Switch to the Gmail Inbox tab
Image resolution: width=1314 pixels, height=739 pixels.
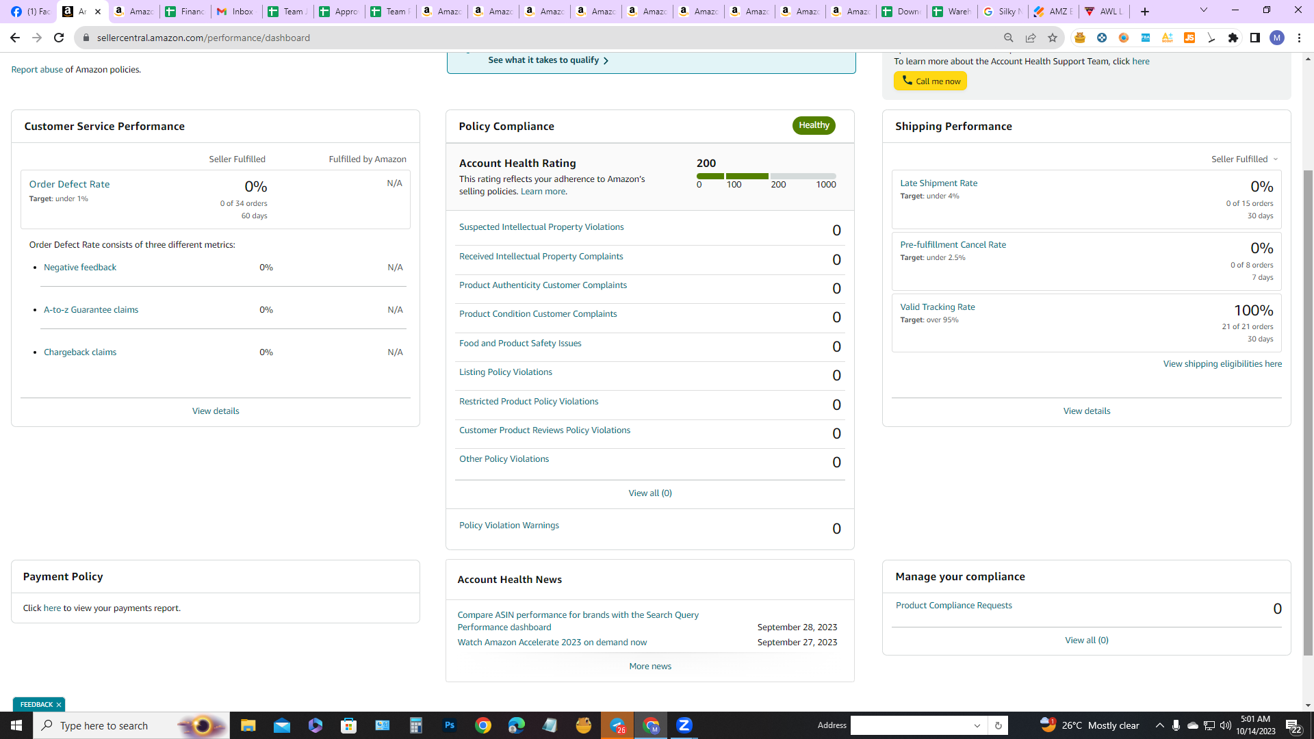236,12
